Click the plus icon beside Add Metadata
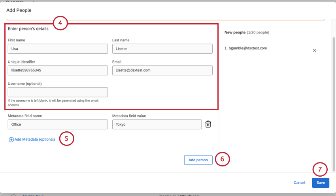 pyautogui.click(x=11, y=140)
